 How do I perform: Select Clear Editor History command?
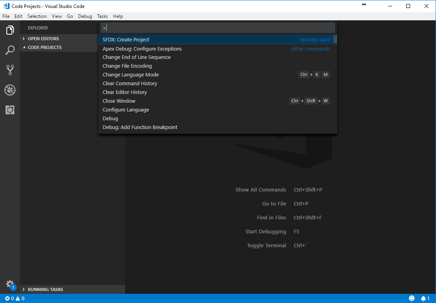(x=218, y=92)
